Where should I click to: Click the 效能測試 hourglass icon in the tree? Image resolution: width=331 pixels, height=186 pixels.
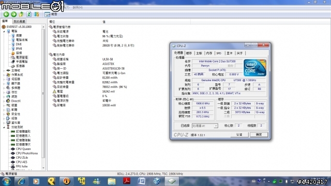[x=8, y=127]
